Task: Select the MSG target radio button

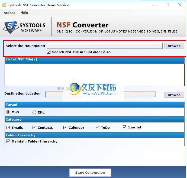Action: (8, 112)
